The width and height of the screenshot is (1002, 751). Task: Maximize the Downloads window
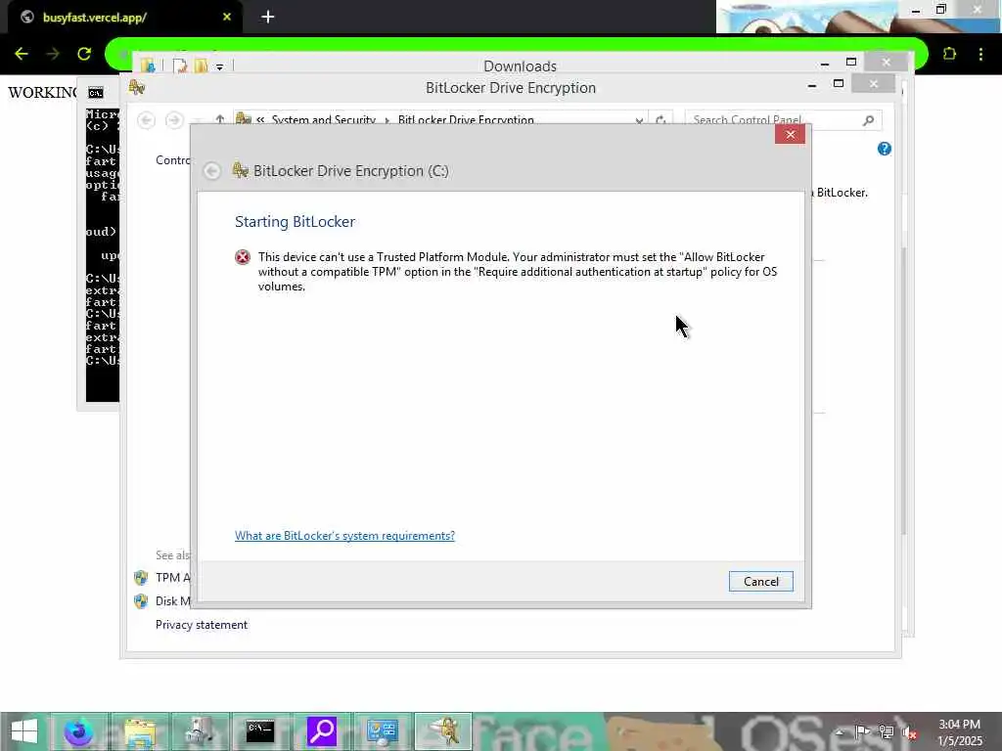tap(850, 62)
